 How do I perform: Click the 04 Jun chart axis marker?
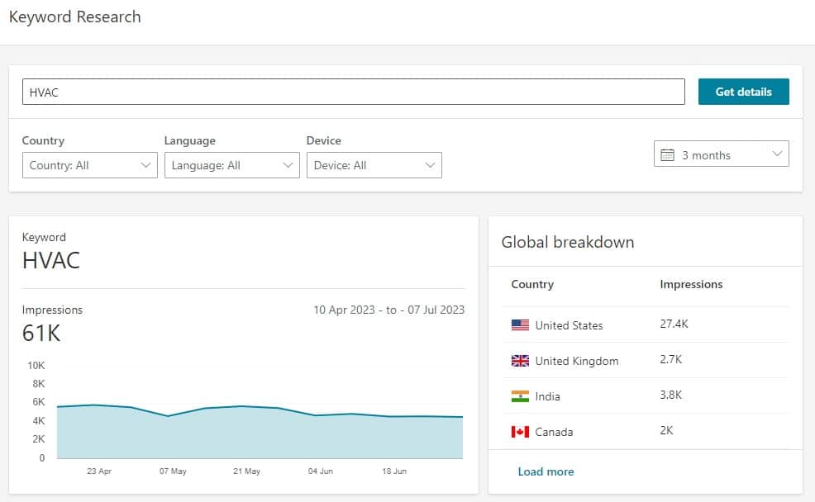pyautogui.click(x=320, y=471)
